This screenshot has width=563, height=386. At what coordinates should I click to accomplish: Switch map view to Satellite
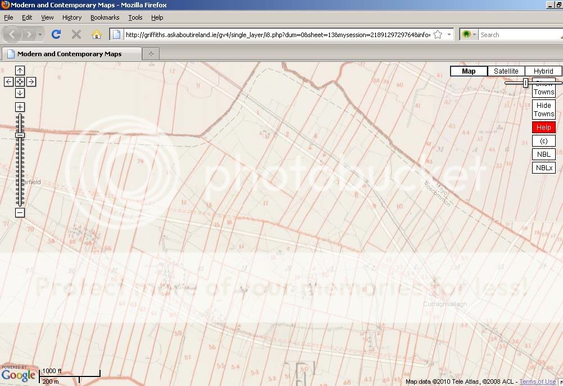pos(506,71)
